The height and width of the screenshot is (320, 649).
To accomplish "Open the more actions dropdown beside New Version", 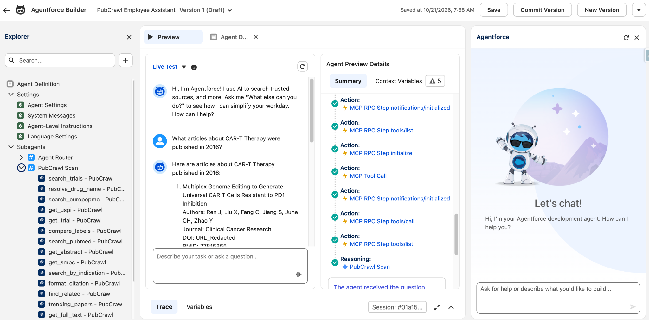I will pos(639,10).
